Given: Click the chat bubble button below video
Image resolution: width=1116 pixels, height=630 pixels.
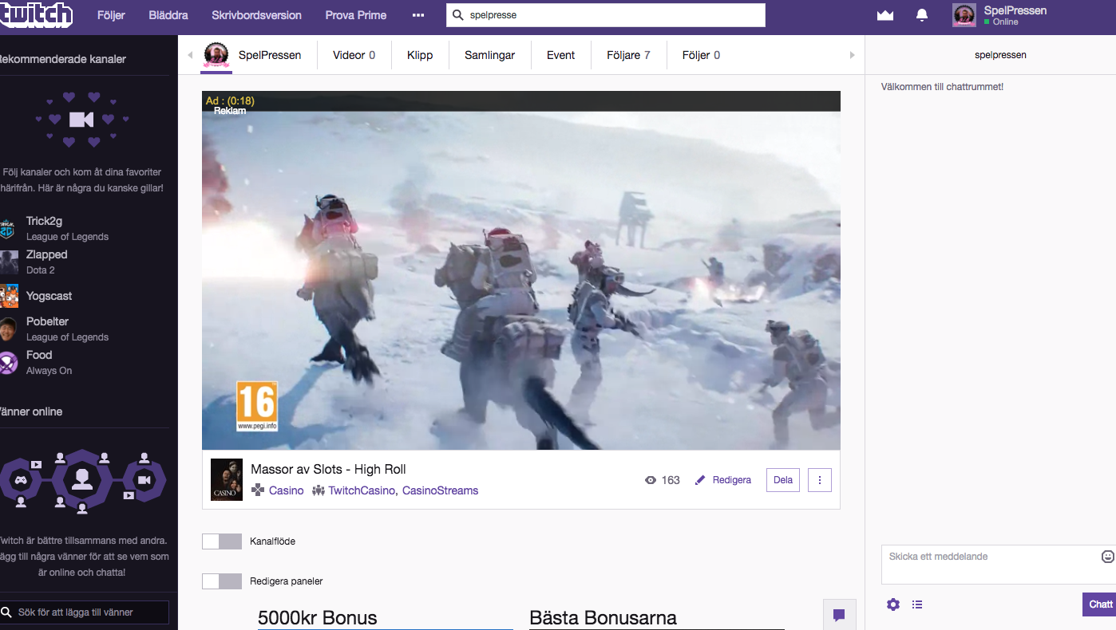Looking at the screenshot, I should [x=839, y=615].
